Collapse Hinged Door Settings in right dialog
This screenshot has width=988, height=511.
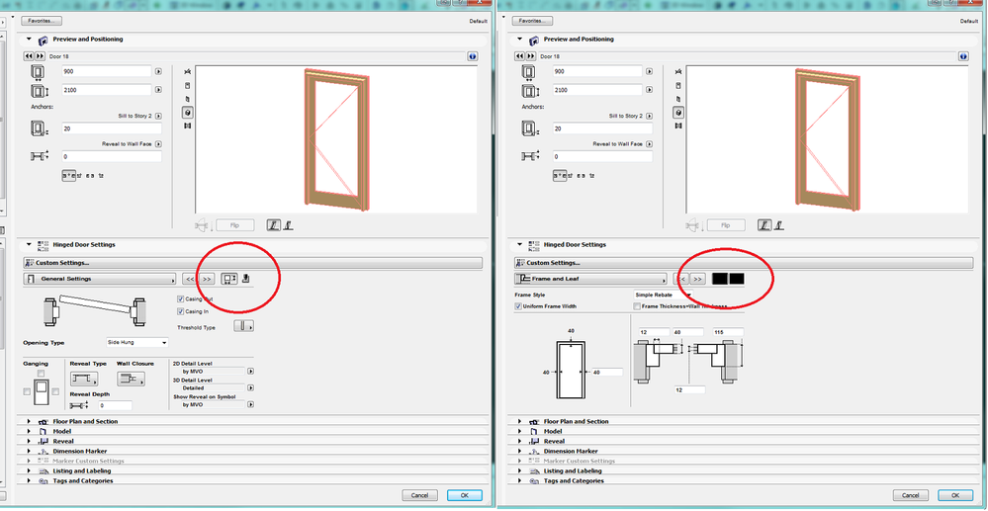click(519, 244)
